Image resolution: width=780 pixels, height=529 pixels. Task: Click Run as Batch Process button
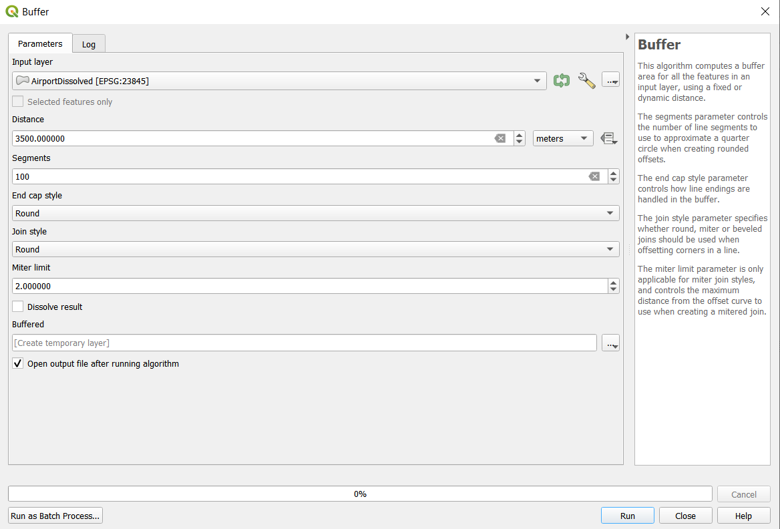(55, 516)
